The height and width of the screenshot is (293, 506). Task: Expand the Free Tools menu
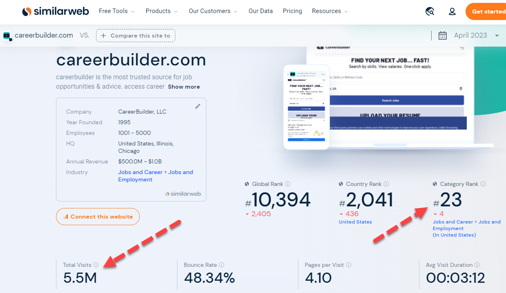[117, 11]
